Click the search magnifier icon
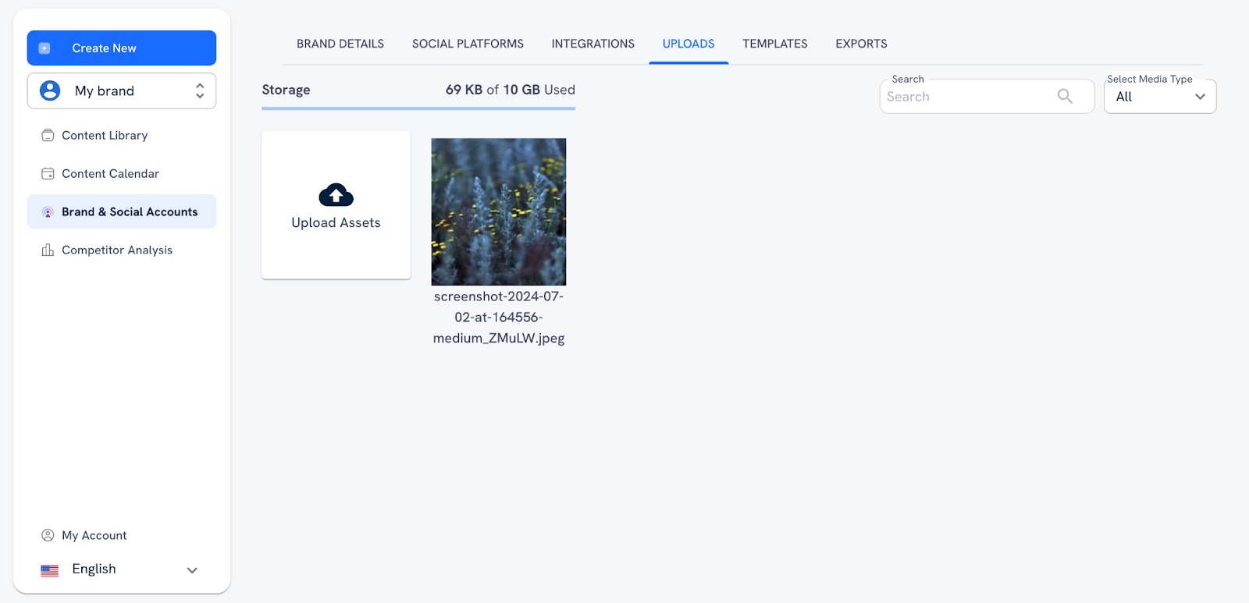This screenshot has width=1249, height=603. tap(1065, 97)
